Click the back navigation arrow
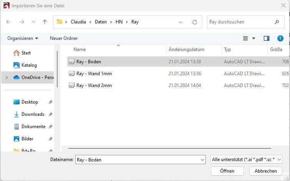This screenshot has height=181, width=290. 8,22
